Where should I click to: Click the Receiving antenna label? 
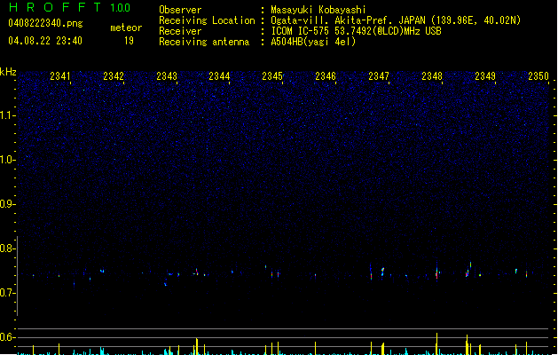coord(204,42)
